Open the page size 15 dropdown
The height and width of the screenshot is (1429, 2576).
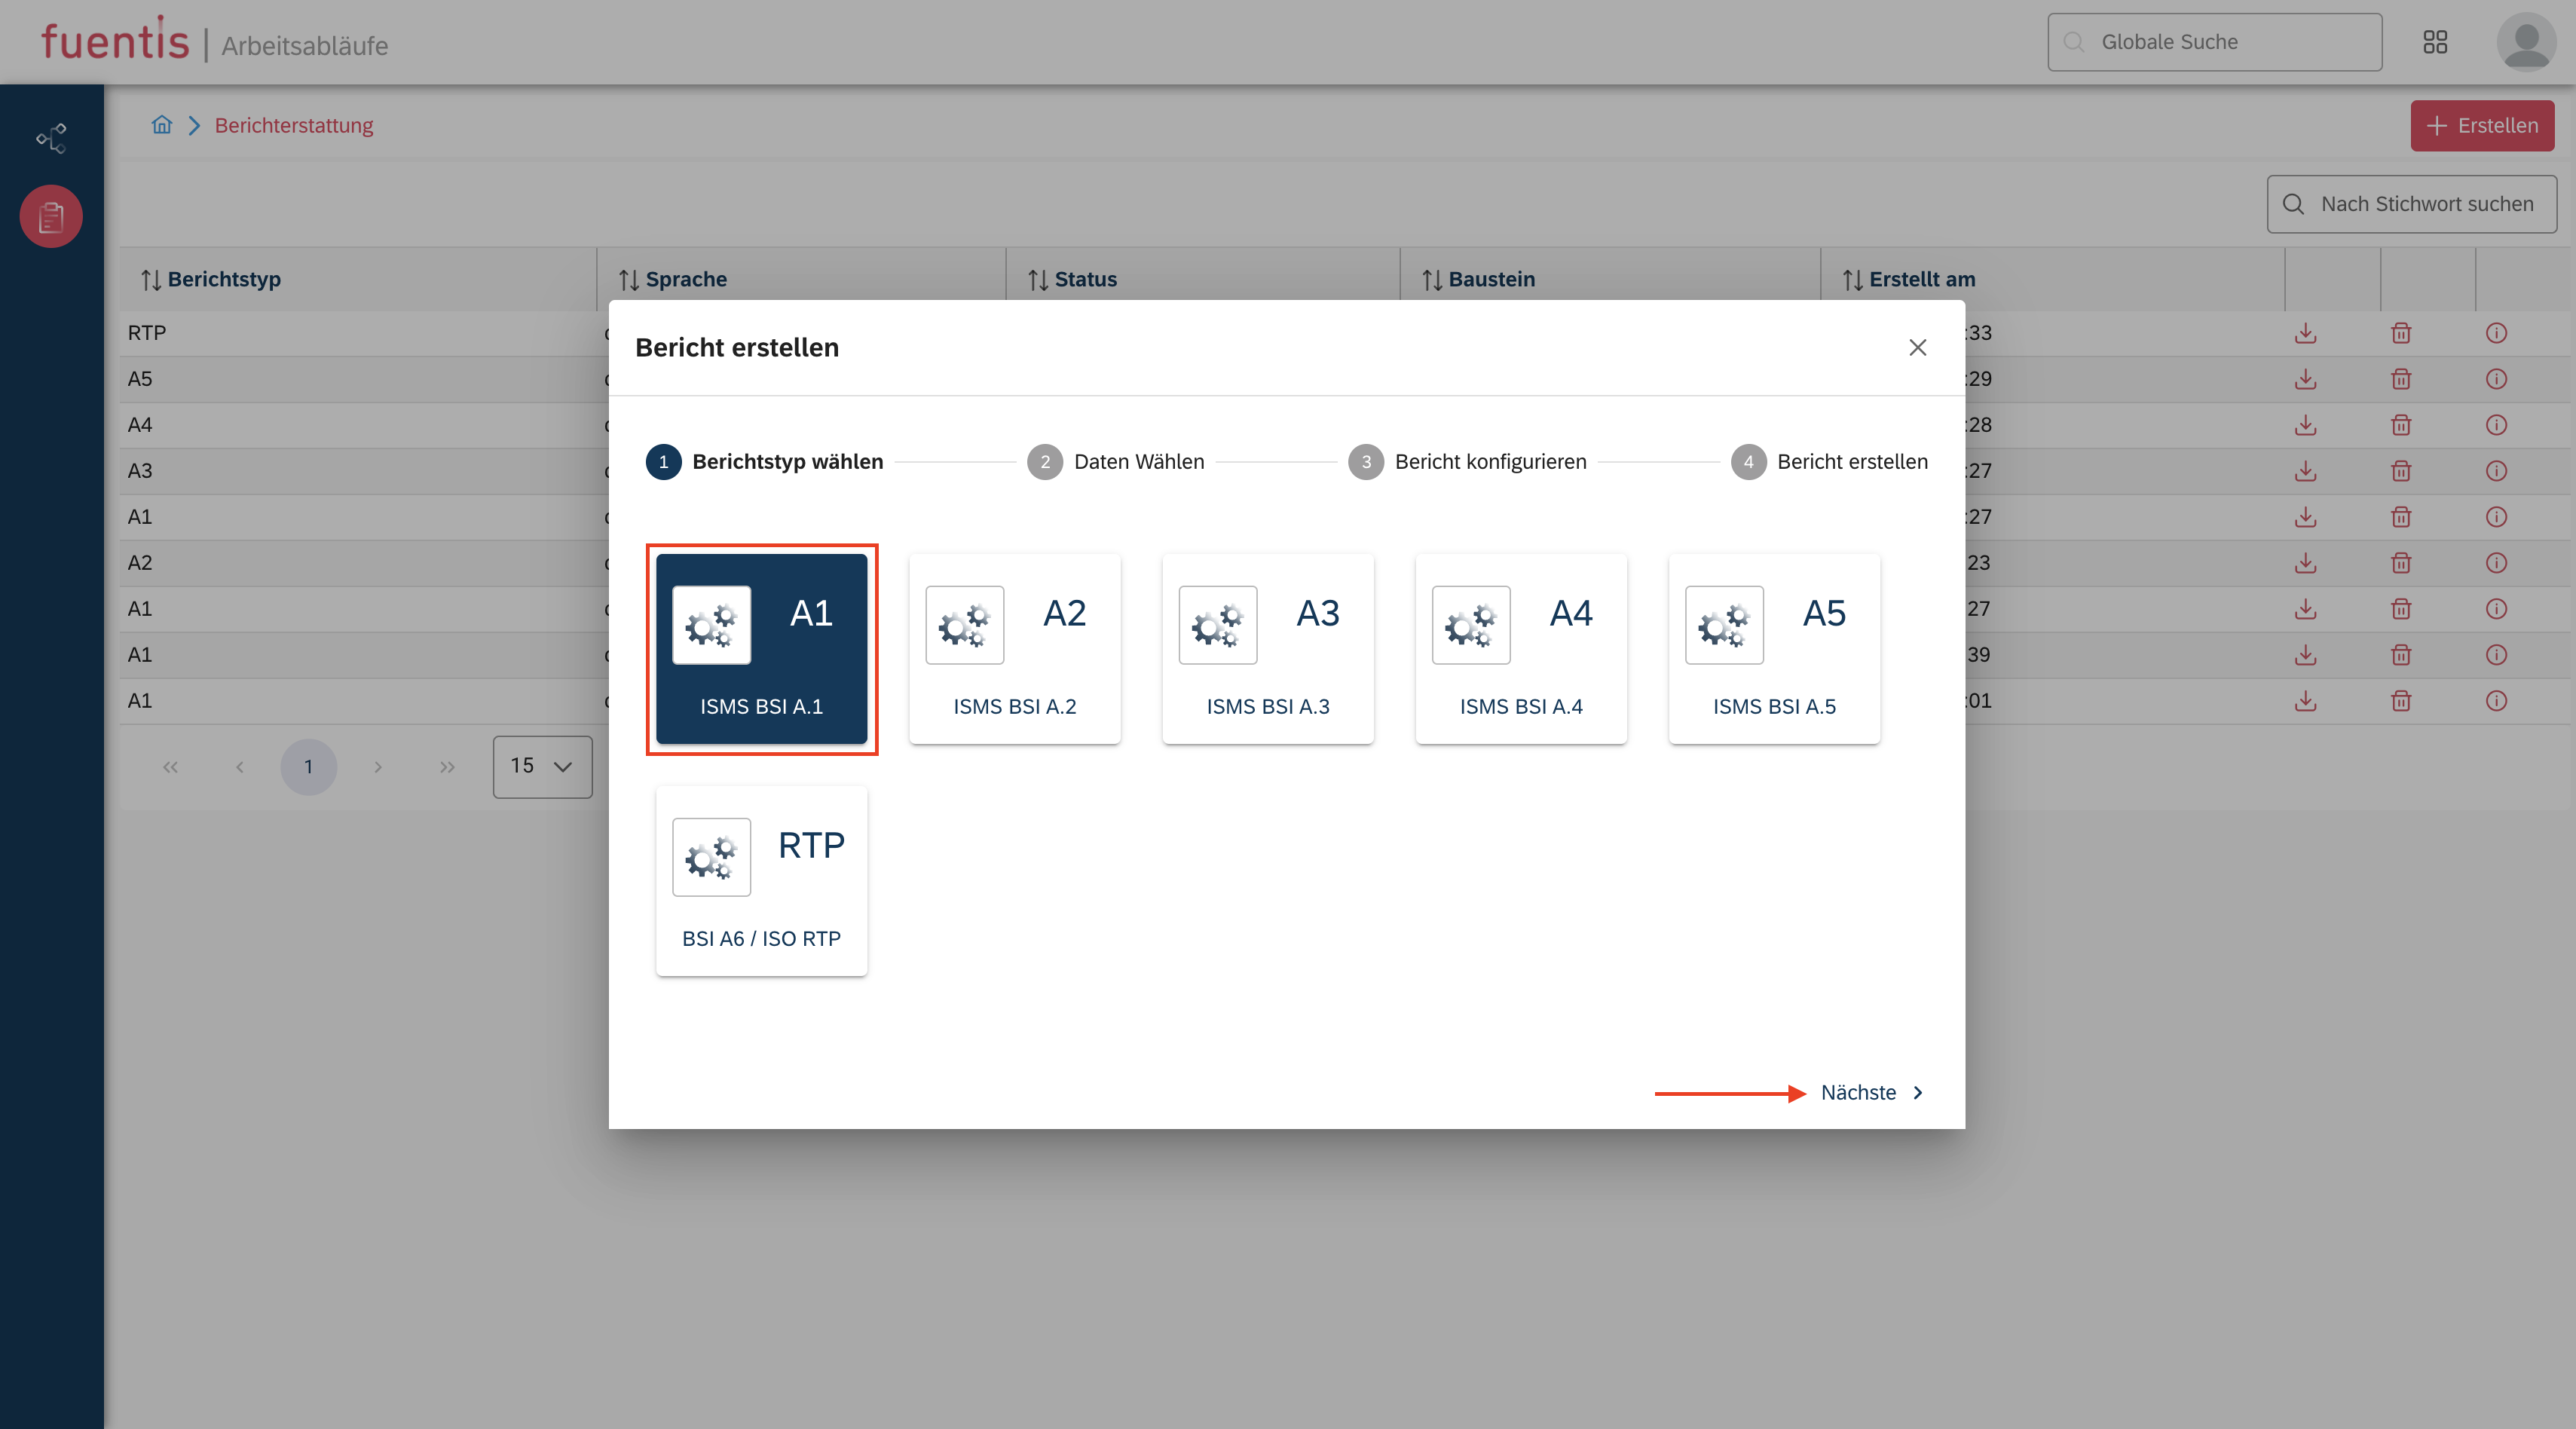(x=542, y=766)
